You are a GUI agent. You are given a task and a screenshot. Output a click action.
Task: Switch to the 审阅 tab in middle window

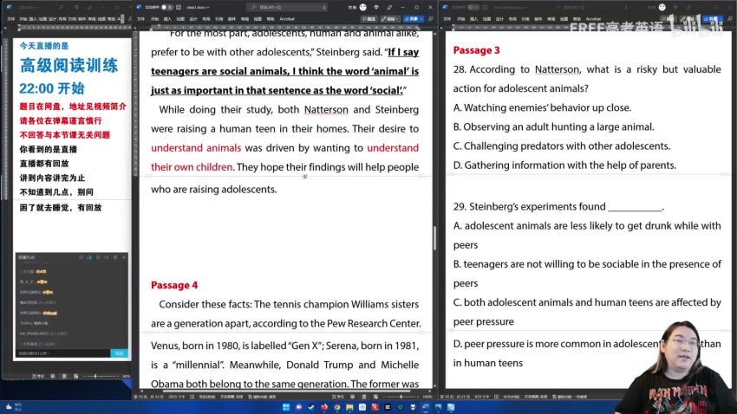click(245, 19)
